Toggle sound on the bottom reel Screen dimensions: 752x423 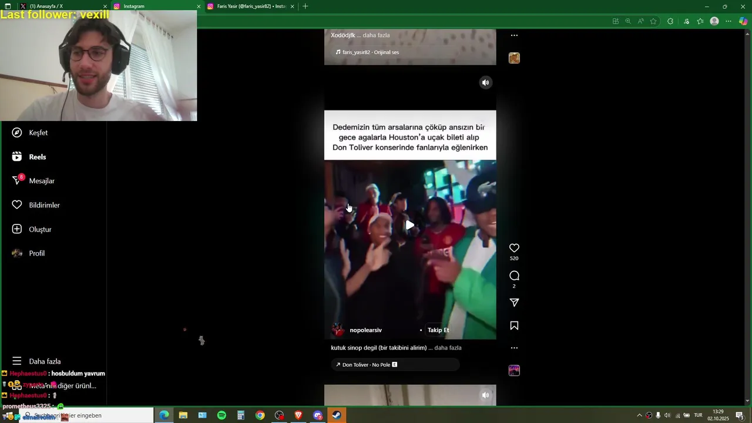(x=485, y=395)
